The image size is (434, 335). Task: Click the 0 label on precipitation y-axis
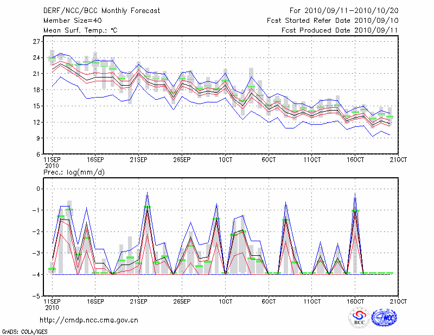coord(39,189)
